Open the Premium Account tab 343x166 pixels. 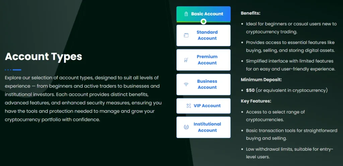(x=207, y=60)
